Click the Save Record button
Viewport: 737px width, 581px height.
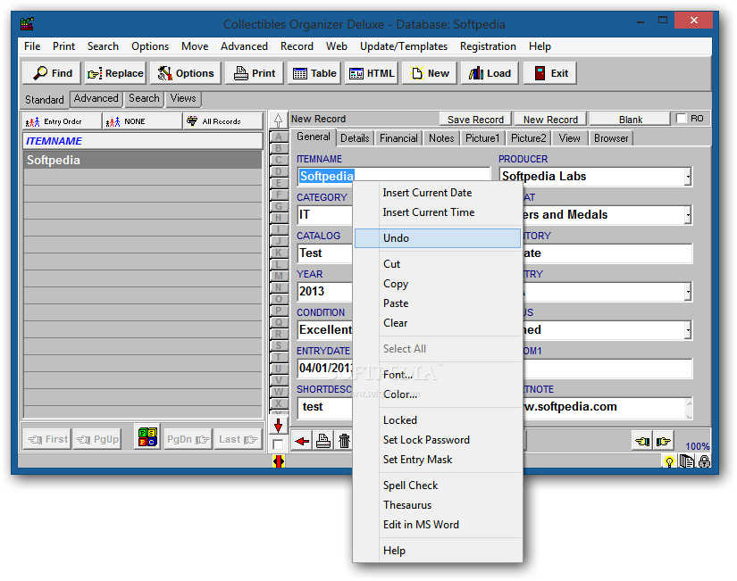pos(475,120)
